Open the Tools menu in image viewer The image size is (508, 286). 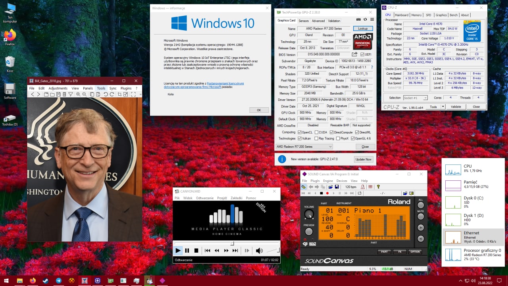pos(101,88)
